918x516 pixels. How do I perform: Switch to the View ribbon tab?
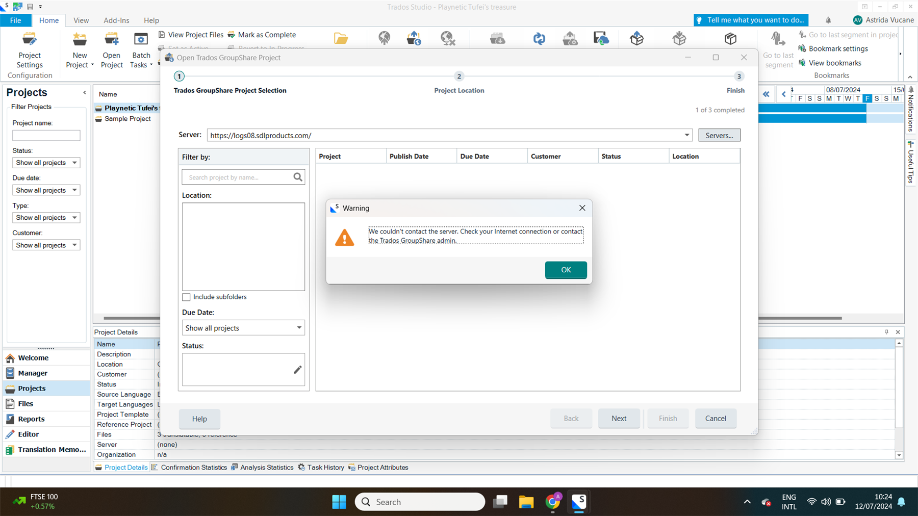point(81,20)
